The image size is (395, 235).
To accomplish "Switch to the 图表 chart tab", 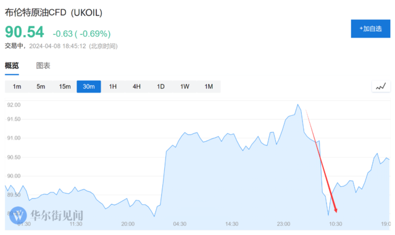I will pyautogui.click(x=43, y=66).
